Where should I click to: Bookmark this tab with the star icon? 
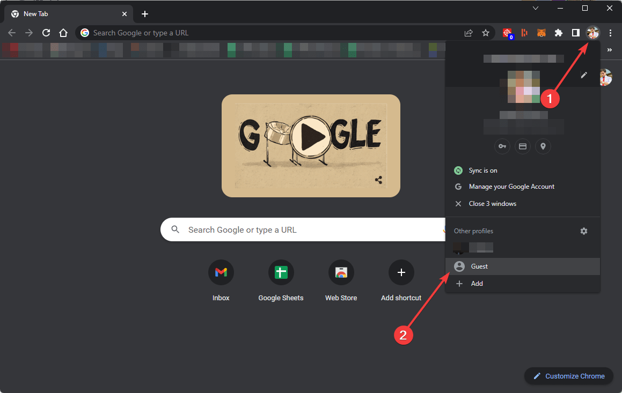coord(486,33)
